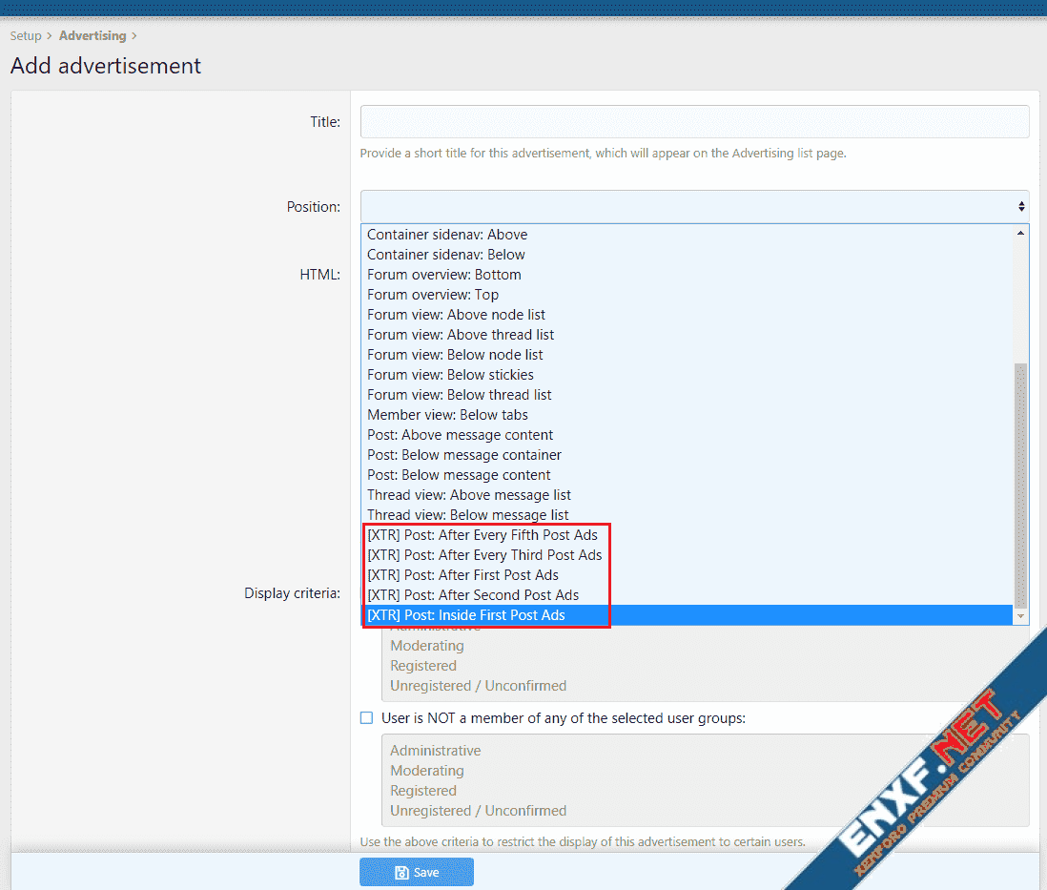This screenshot has height=890, width=1047.
Task: Choose '[XTR] Post: Inside First Post Ads'
Action: [466, 615]
